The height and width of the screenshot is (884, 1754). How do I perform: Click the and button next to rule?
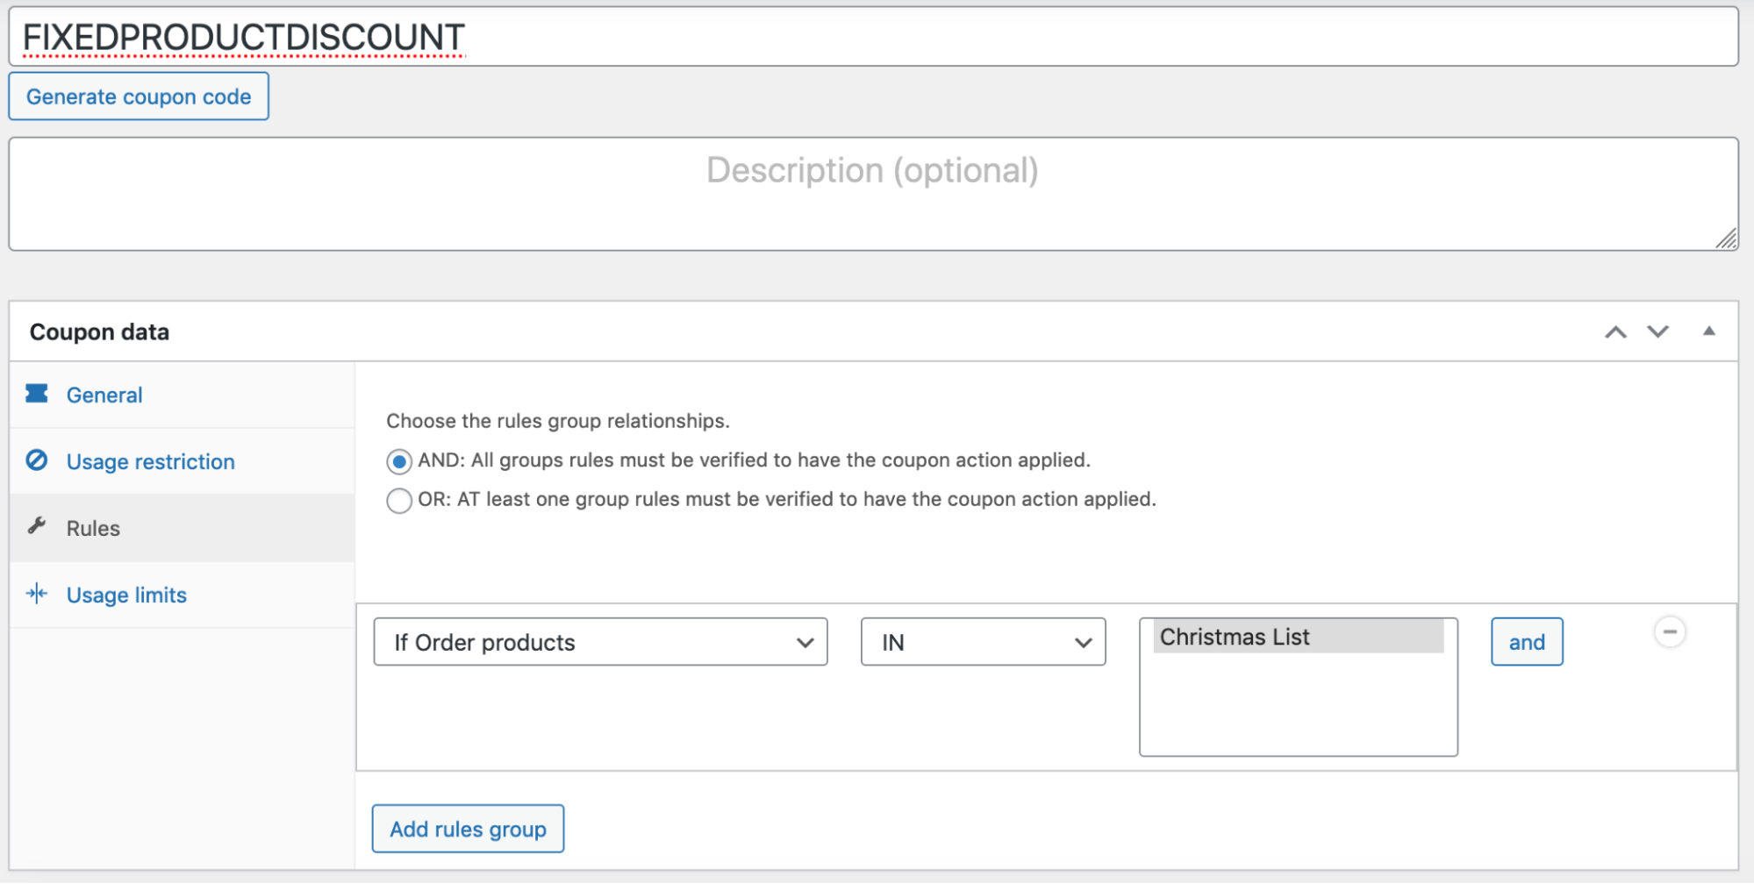point(1527,642)
